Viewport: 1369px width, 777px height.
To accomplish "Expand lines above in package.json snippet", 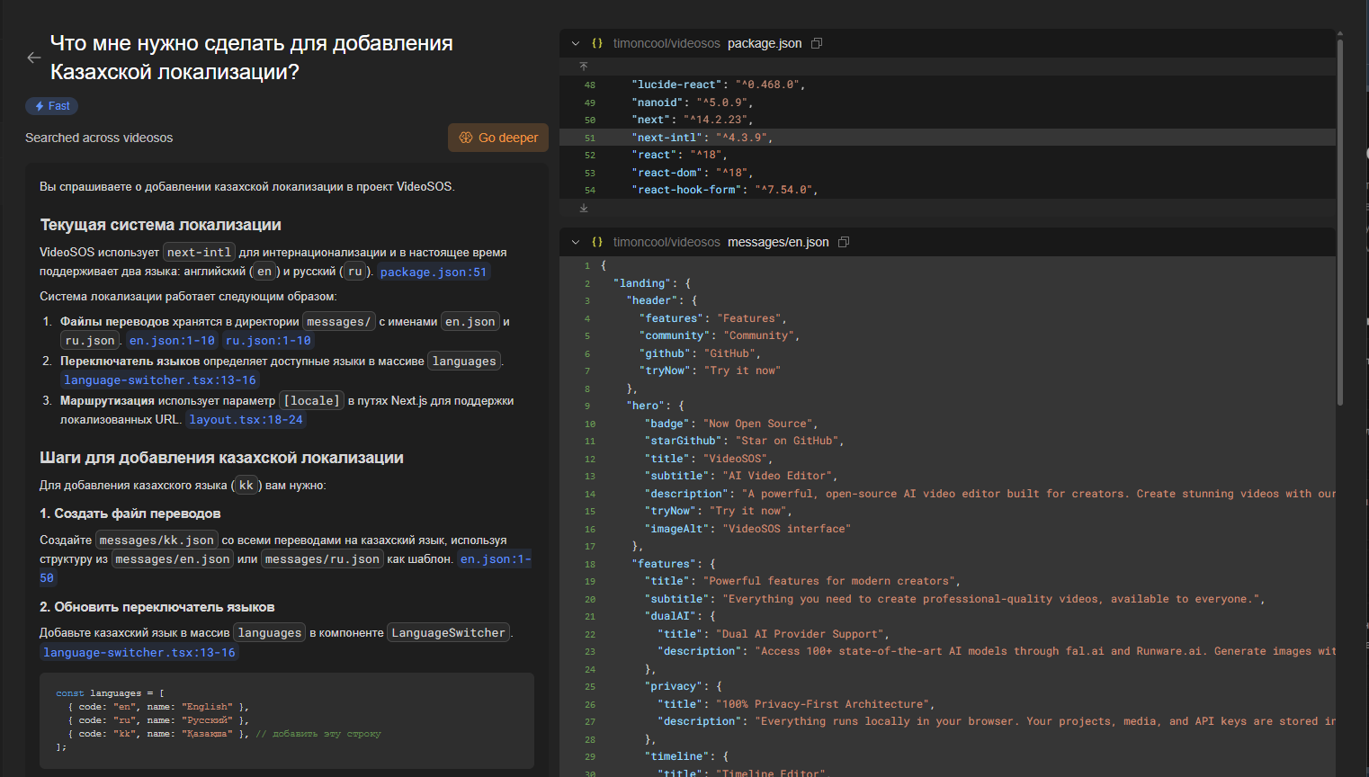I will (x=584, y=67).
